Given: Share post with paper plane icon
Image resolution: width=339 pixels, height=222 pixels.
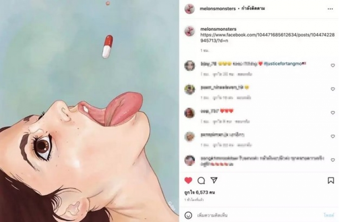Looking at the screenshot, I should point(214,180).
